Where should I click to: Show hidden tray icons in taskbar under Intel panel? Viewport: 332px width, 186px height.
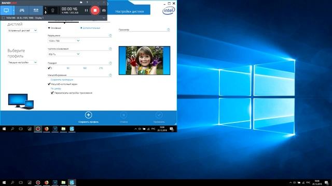(x=135, y=129)
